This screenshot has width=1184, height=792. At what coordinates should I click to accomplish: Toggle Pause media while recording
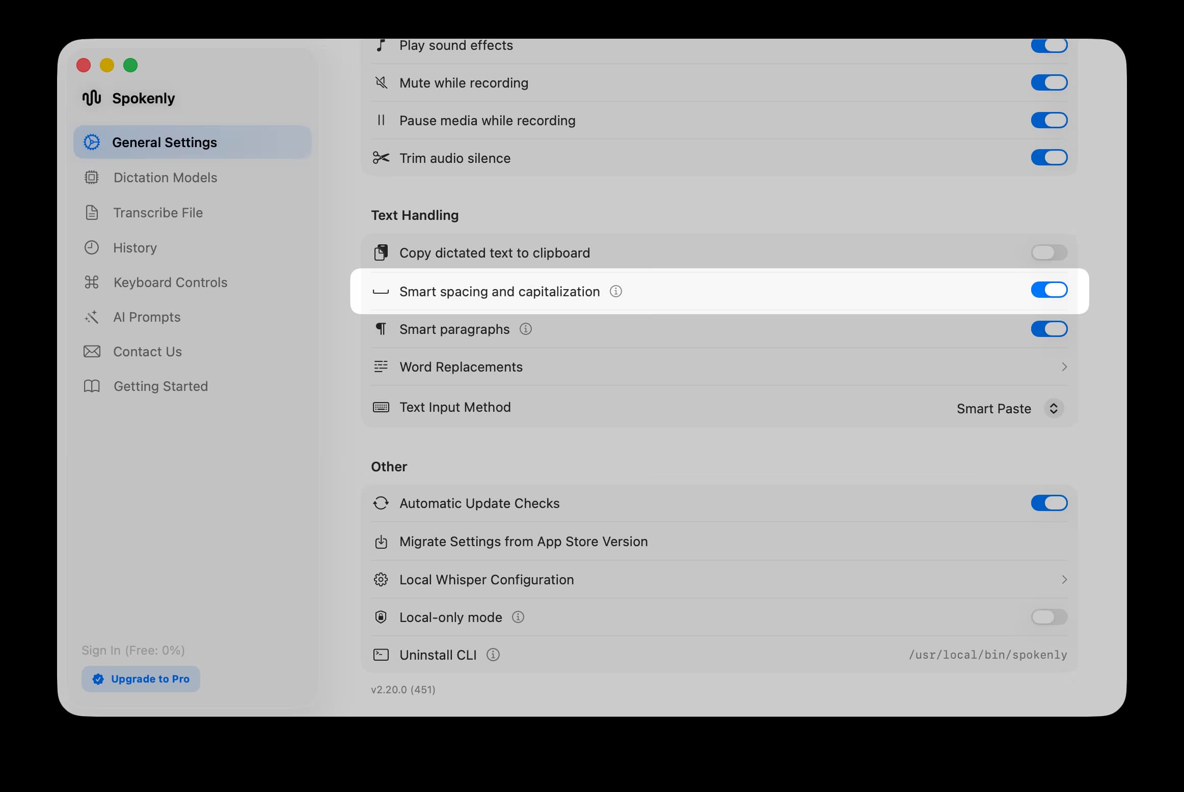(1049, 120)
